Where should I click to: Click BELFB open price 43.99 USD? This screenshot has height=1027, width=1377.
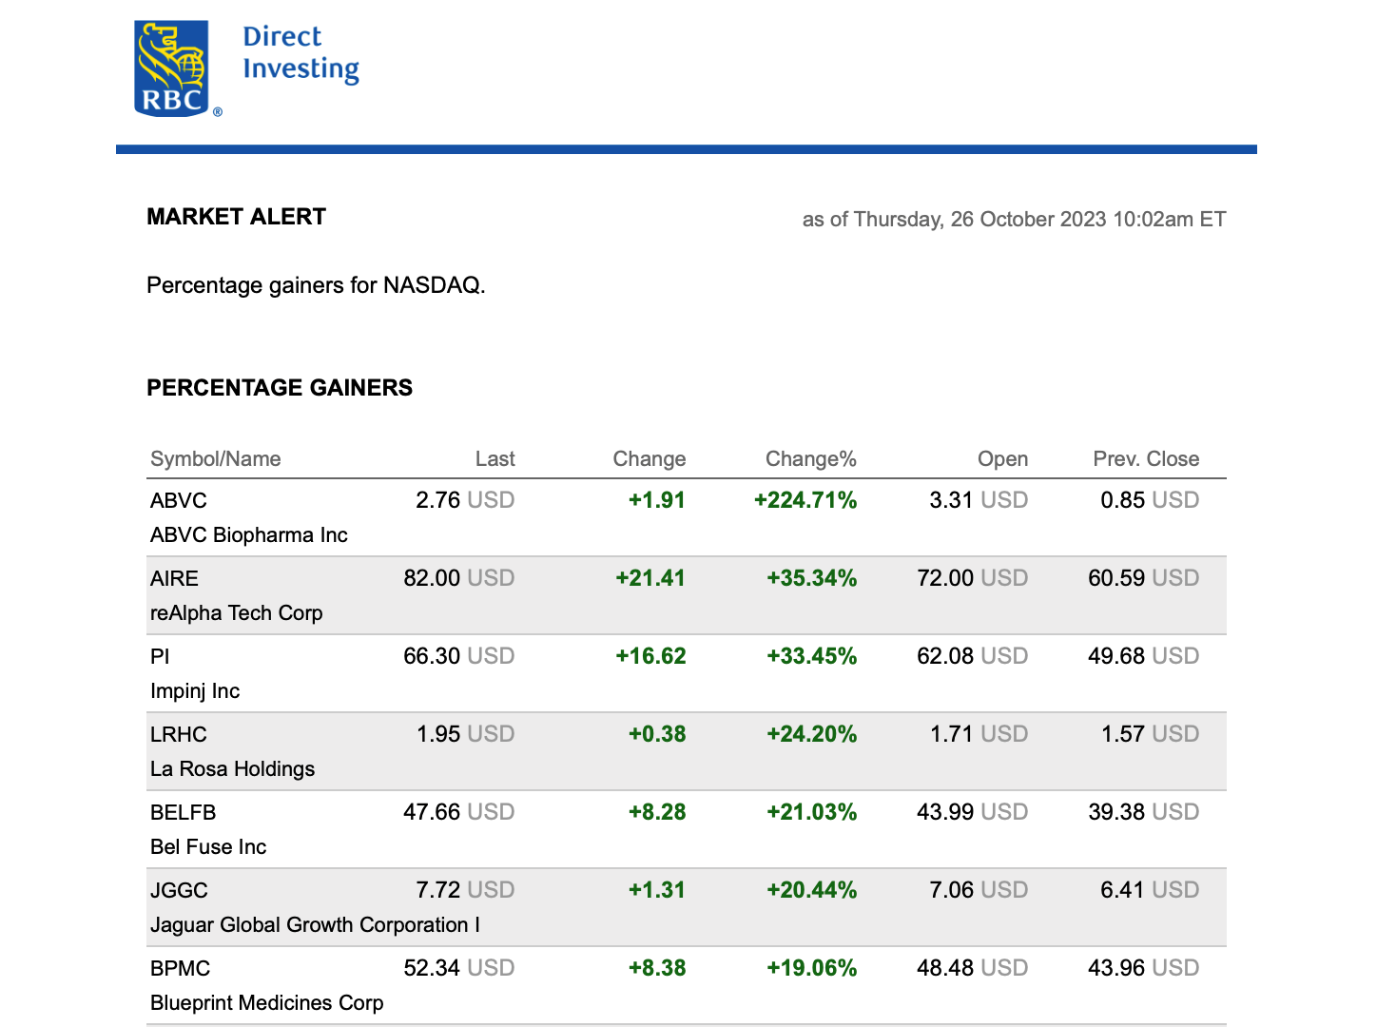[x=973, y=812]
